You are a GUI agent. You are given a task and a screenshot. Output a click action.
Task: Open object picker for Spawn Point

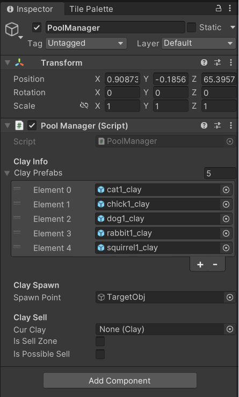[230, 297]
